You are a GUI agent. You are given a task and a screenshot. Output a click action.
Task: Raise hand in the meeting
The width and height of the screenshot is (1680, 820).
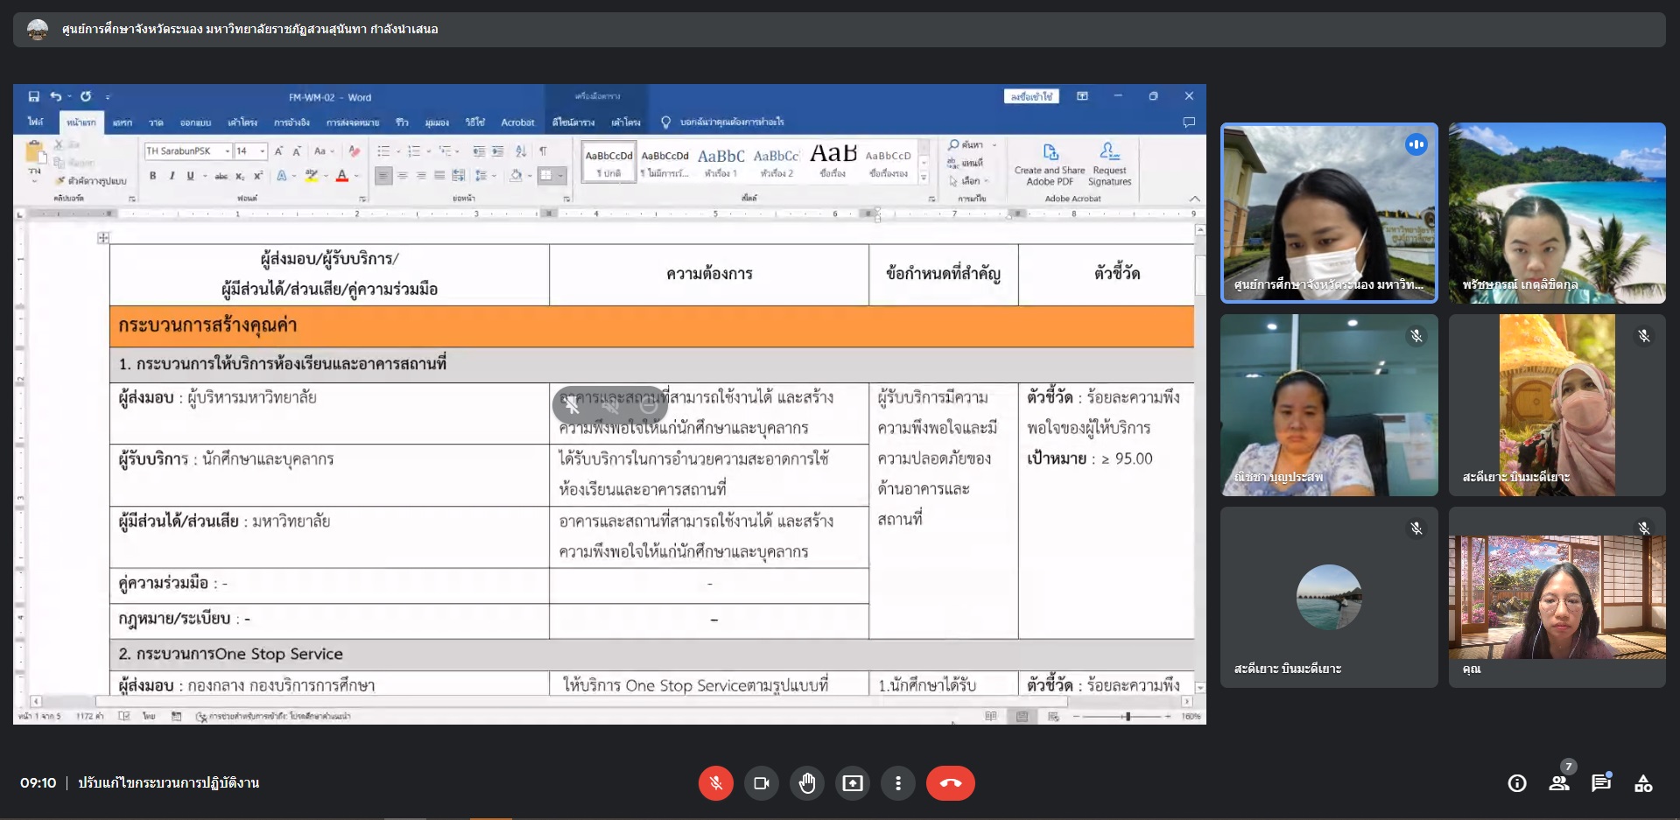[x=806, y=783]
